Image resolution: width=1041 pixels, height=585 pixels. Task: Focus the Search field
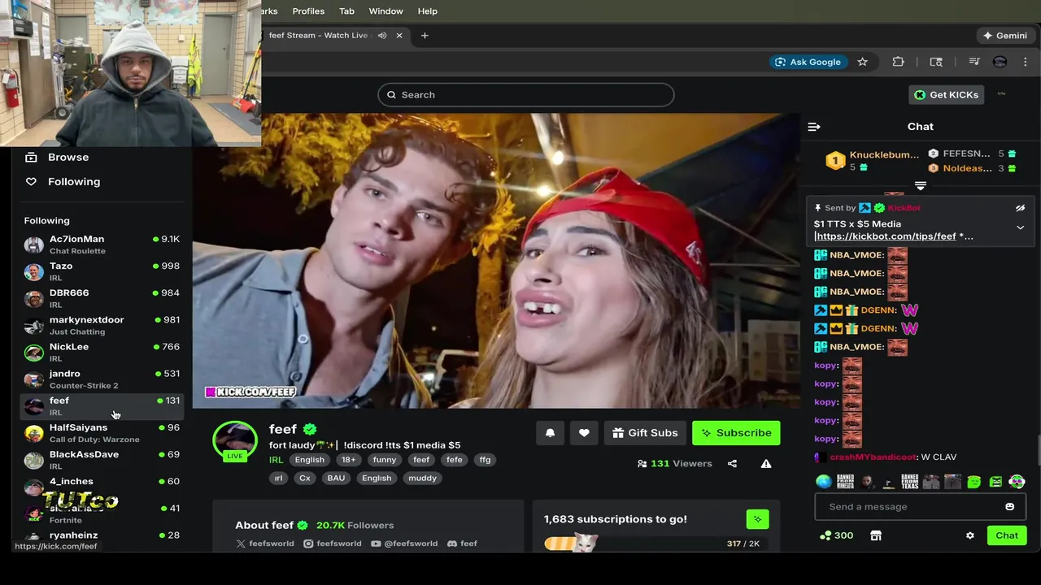pyautogui.click(x=526, y=95)
